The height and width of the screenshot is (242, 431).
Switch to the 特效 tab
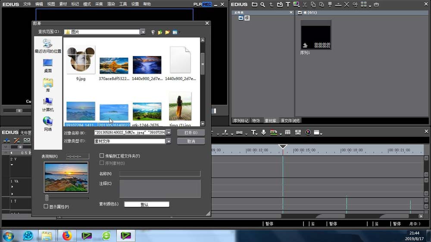pyautogui.click(x=256, y=121)
